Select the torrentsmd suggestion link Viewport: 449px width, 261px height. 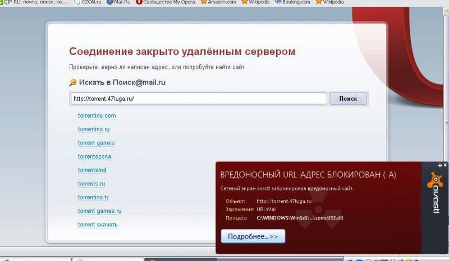92,170
